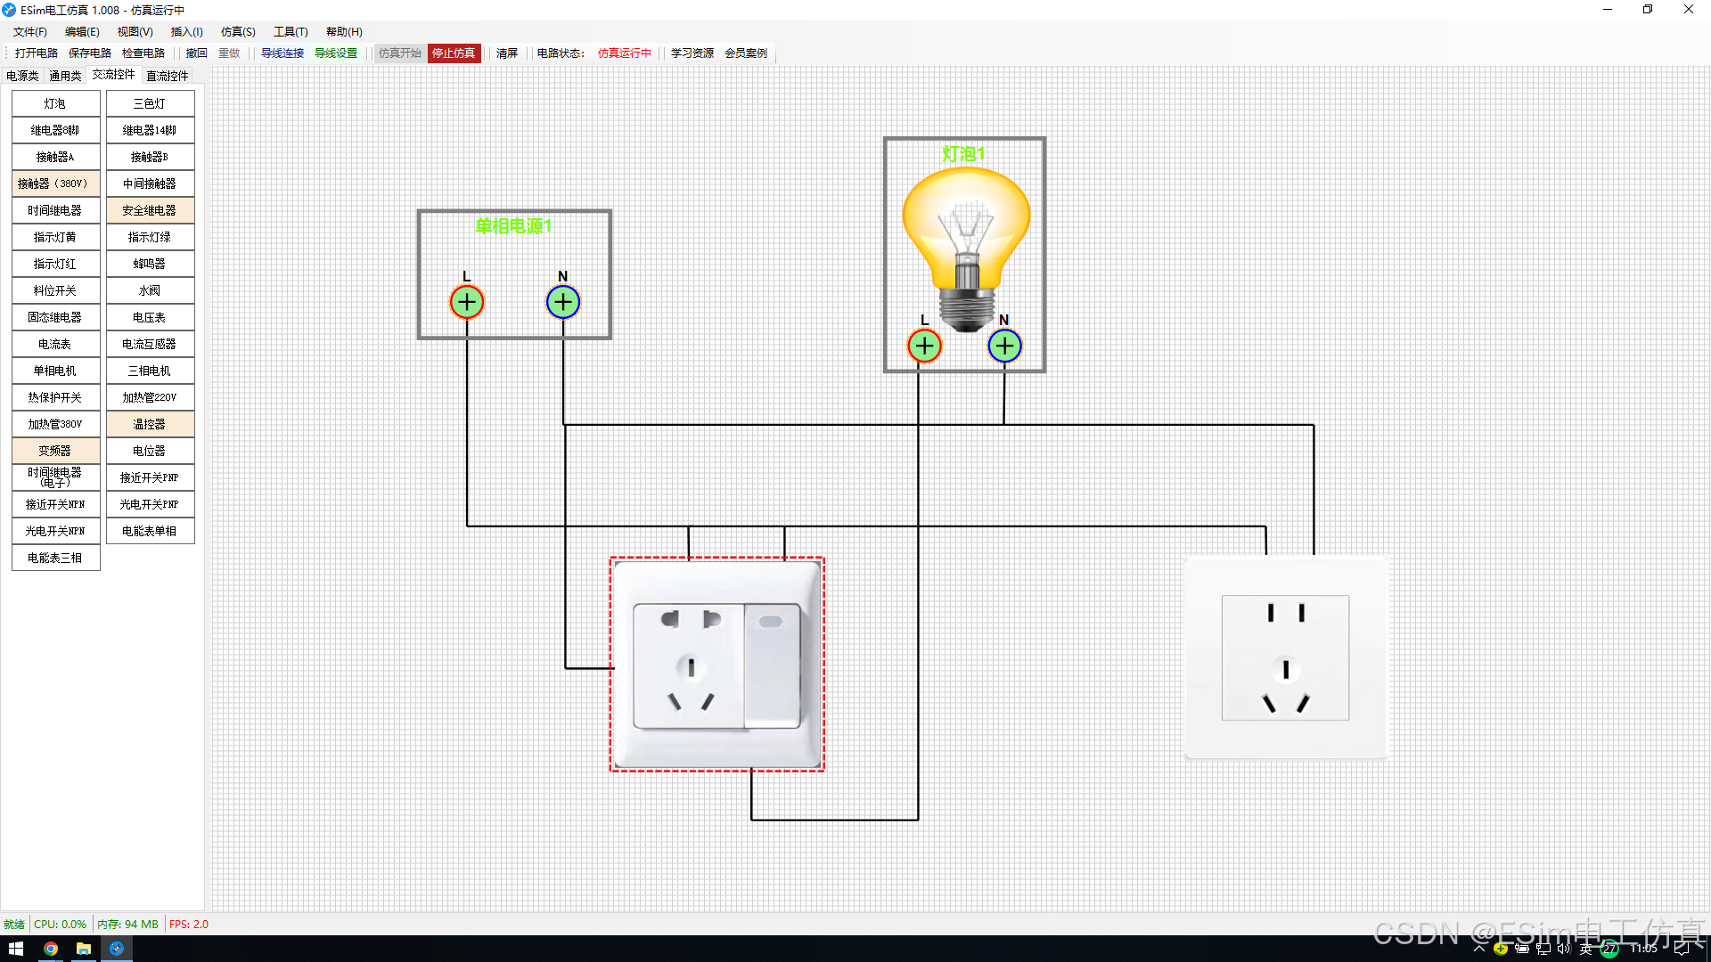Open the 文件(F) menu
1711x962 pixels.
[x=30, y=32]
